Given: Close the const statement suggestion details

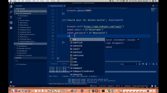Looking at the screenshot, I should click(138, 40).
